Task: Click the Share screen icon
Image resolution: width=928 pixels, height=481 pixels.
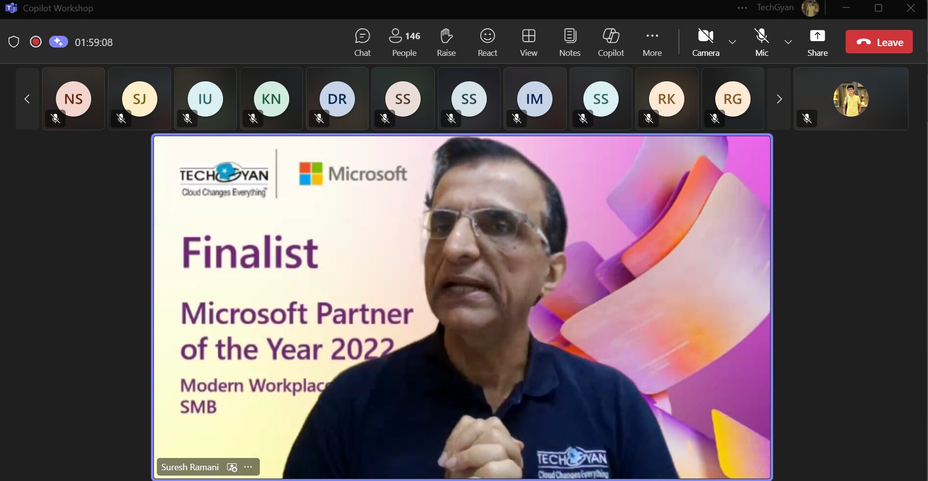Action: 817,42
